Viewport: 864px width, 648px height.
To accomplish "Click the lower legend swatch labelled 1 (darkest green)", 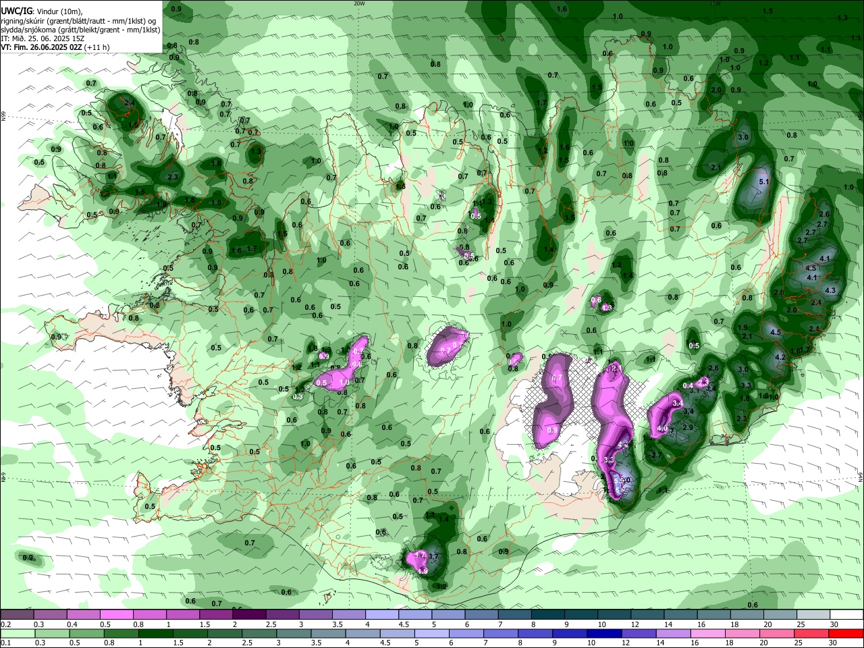I will tap(155, 633).
